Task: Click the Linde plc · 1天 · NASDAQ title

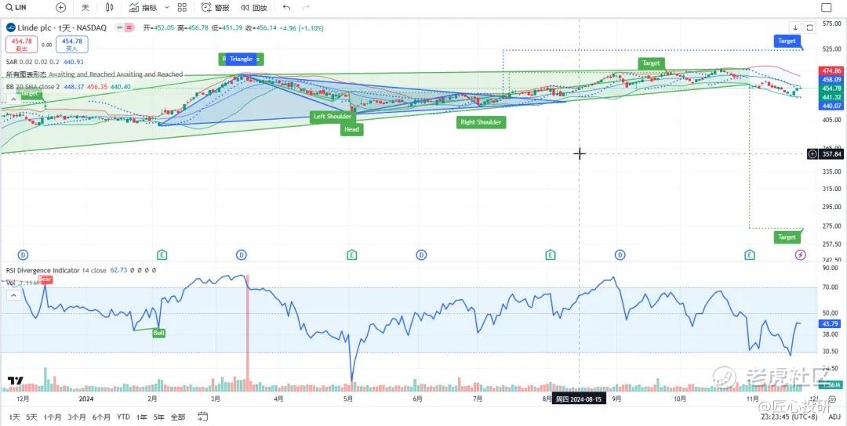Action: pos(62,27)
